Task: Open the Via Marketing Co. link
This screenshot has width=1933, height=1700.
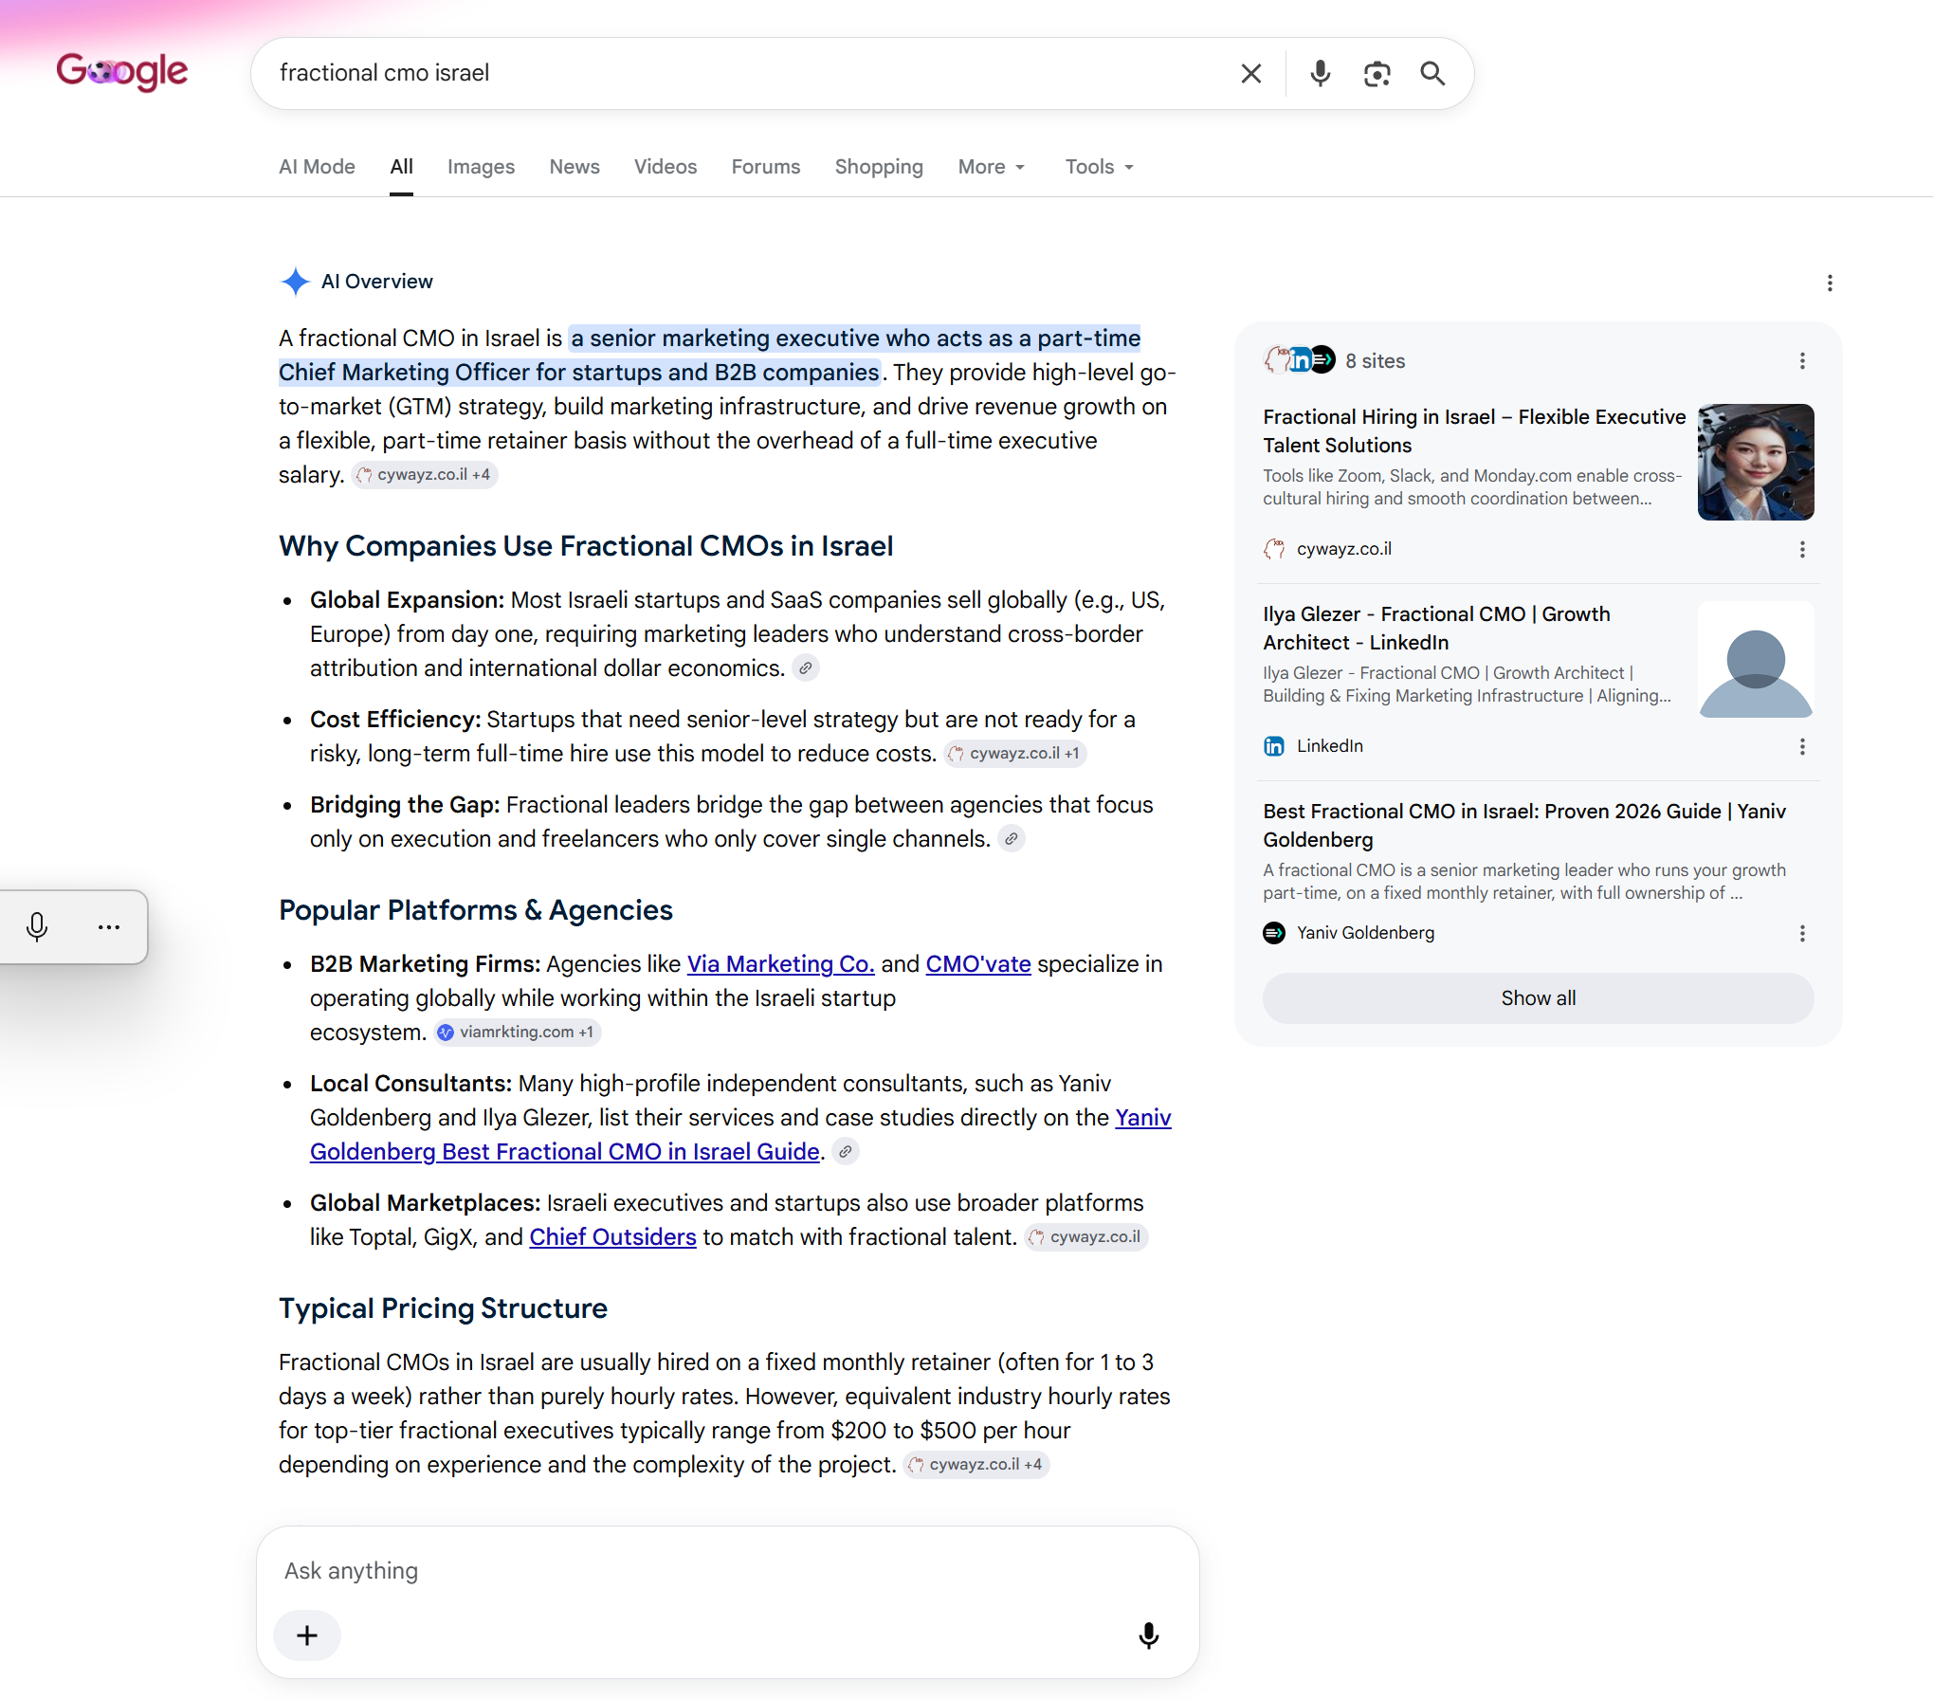Action: point(780,964)
